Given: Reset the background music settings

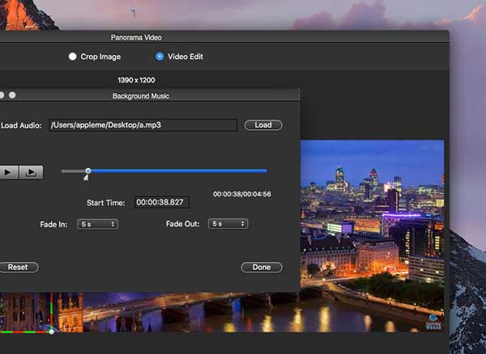Looking at the screenshot, I should [x=18, y=268].
